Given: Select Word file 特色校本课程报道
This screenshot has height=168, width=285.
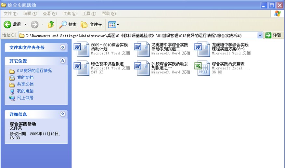Looking at the screenshot, I should click(x=81, y=68).
